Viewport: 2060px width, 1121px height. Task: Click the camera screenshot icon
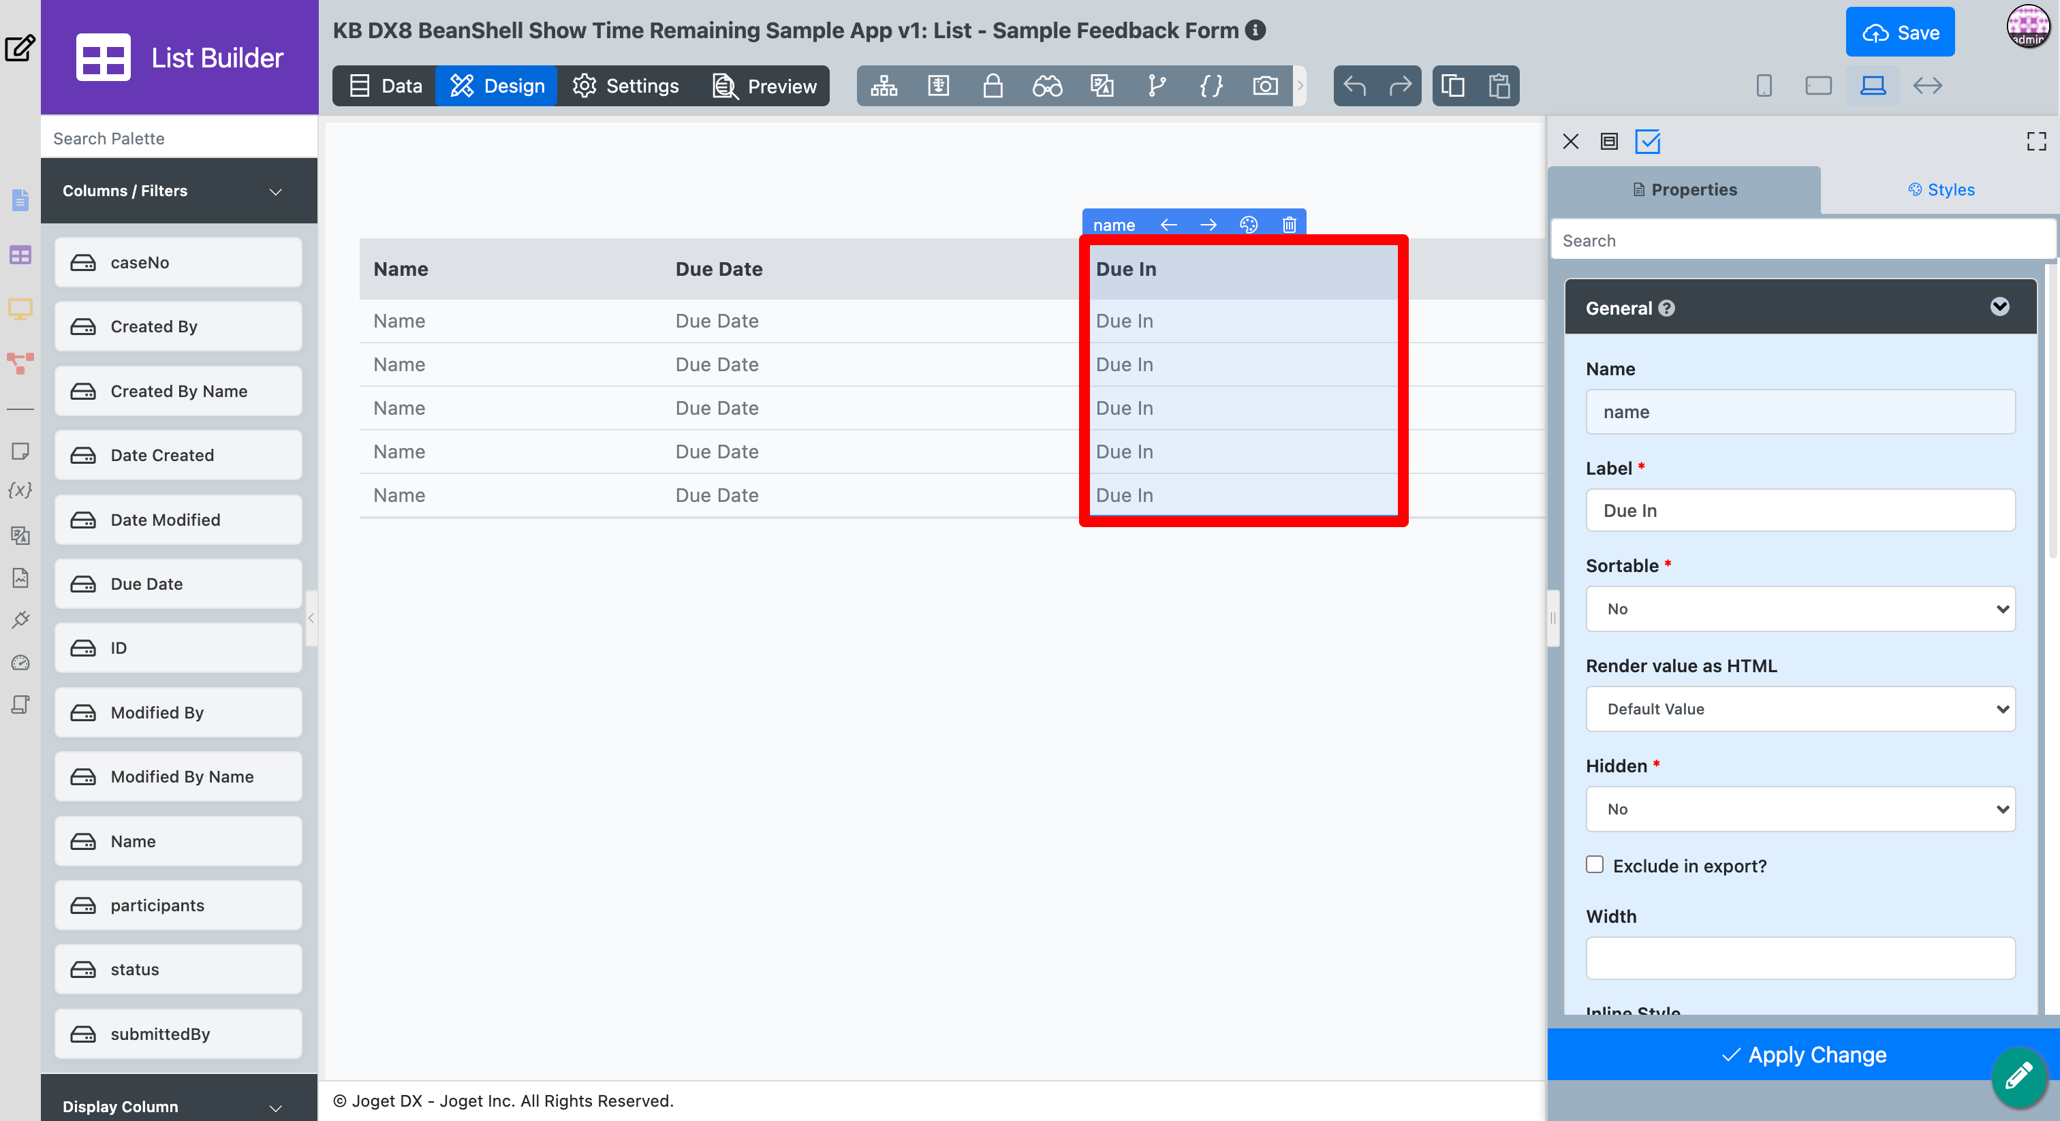coord(1265,86)
